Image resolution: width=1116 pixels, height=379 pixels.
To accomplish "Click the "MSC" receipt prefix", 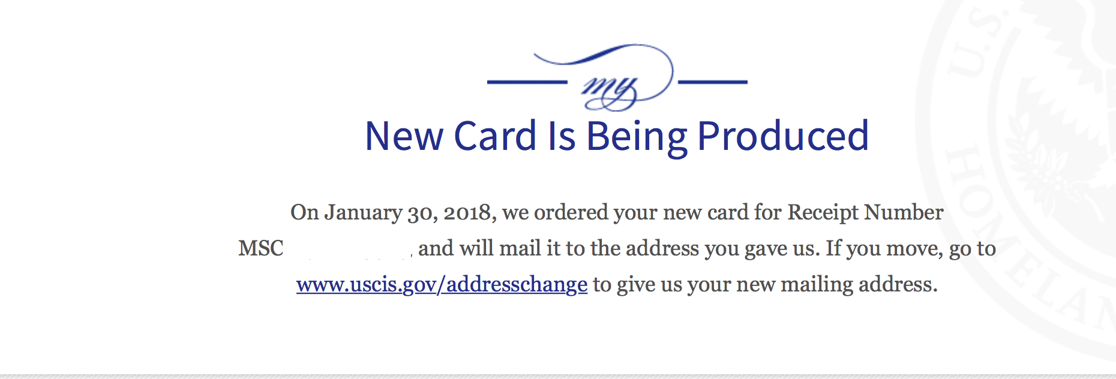I will point(260,248).
